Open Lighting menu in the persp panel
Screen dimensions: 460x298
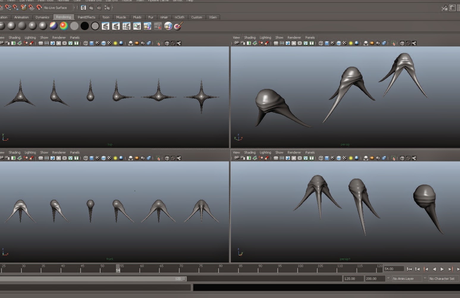coord(265,38)
